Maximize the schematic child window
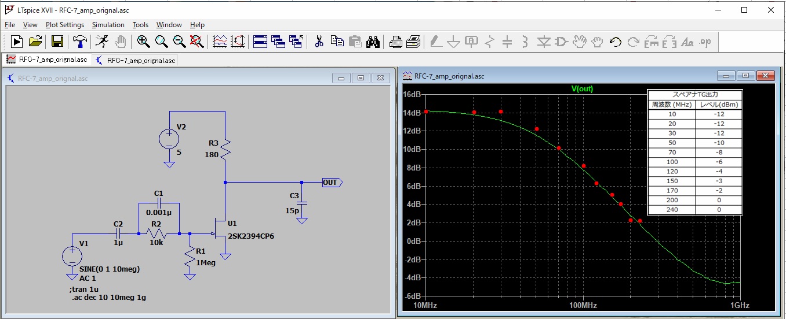Viewport: 786px width, 319px height. point(361,78)
